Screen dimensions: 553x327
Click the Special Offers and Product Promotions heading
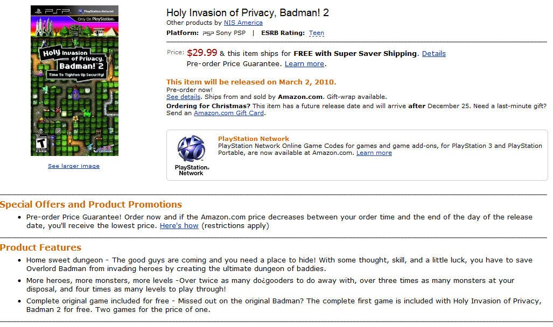[x=91, y=204]
